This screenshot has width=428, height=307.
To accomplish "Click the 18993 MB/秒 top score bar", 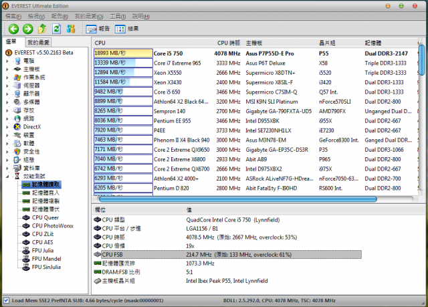I will 123,54.
